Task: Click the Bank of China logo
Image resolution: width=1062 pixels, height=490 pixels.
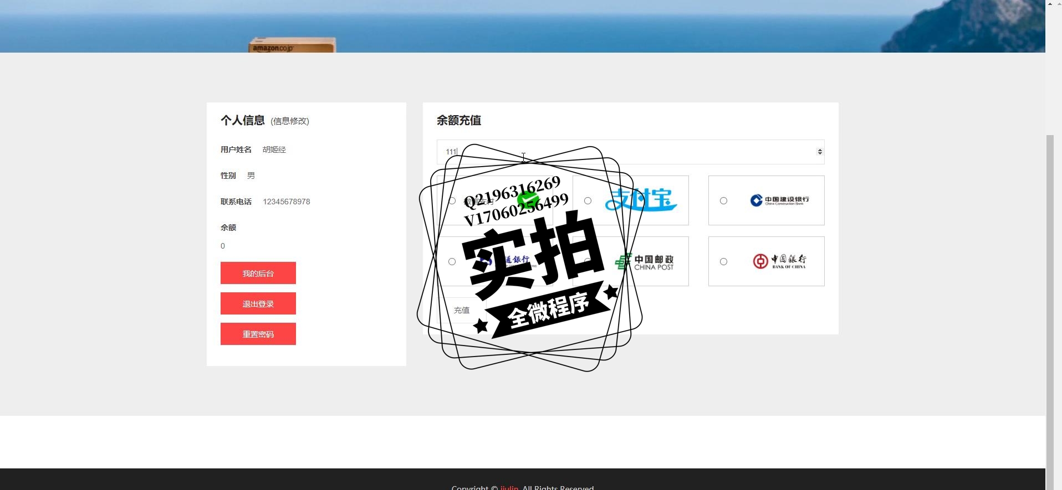Action: coord(779,261)
